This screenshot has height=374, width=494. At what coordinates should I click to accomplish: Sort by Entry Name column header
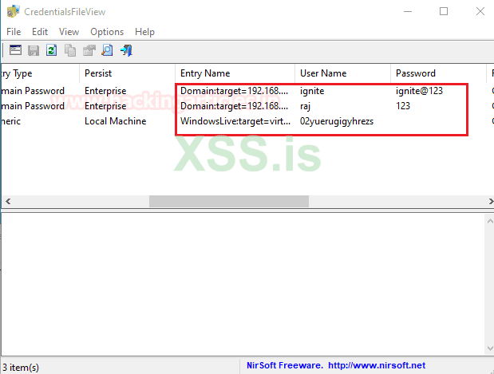[x=235, y=73]
